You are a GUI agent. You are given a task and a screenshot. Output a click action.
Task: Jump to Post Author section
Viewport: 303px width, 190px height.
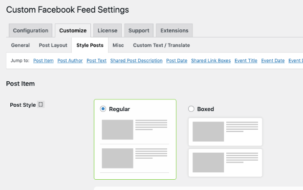(70, 61)
